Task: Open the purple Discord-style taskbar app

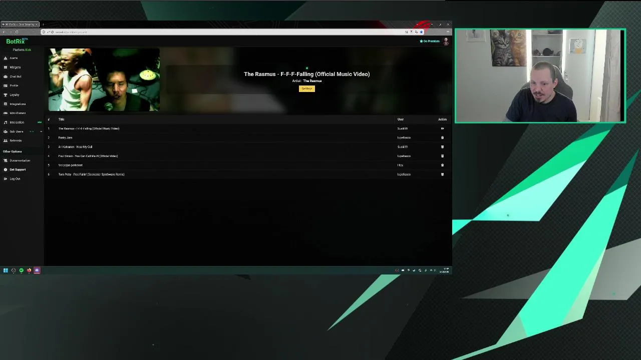Action: [37, 270]
